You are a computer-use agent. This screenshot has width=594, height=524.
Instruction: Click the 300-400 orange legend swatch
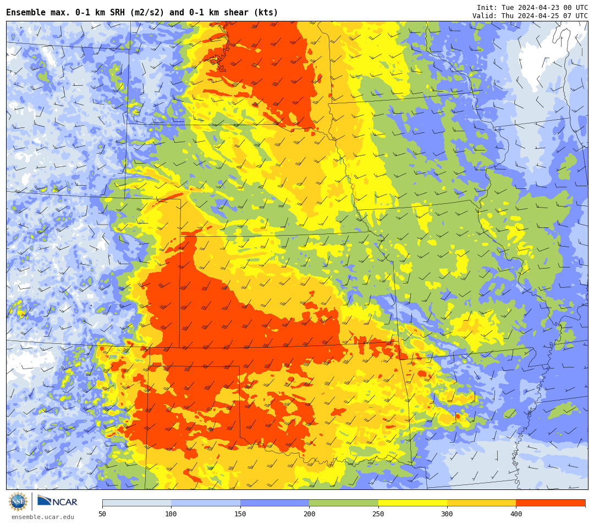(x=481, y=503)
